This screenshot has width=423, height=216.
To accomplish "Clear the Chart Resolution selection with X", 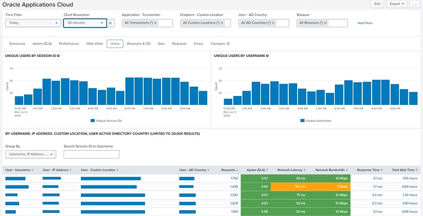I will pos(111,23).
